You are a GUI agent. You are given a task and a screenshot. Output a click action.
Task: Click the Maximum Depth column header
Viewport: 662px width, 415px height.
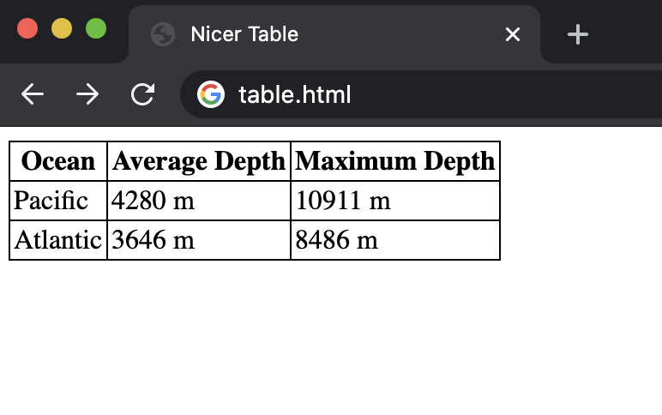[395, 161]
